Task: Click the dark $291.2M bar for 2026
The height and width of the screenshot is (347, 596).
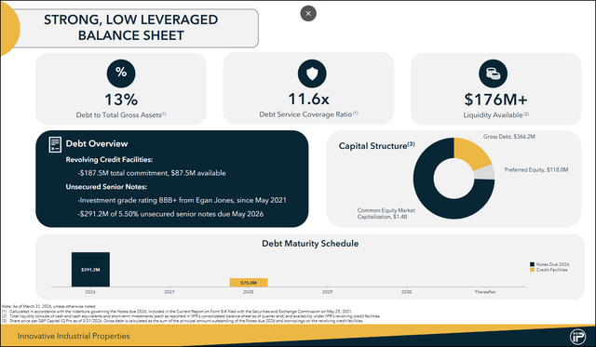Action: (90, 270)
